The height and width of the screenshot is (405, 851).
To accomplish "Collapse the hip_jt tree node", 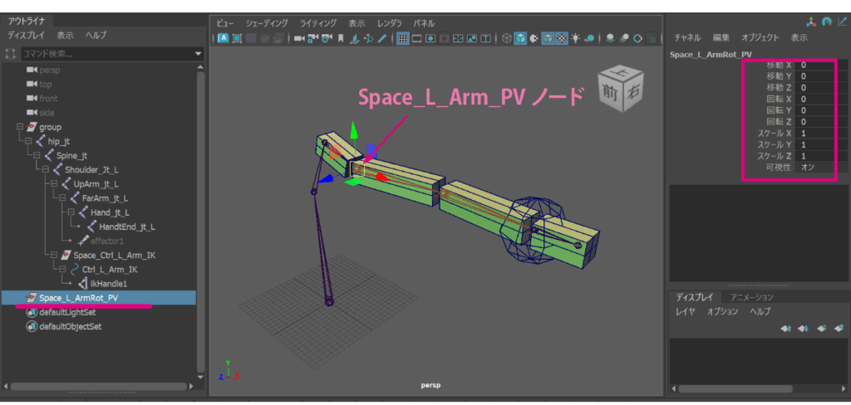I will pos(29,142).
